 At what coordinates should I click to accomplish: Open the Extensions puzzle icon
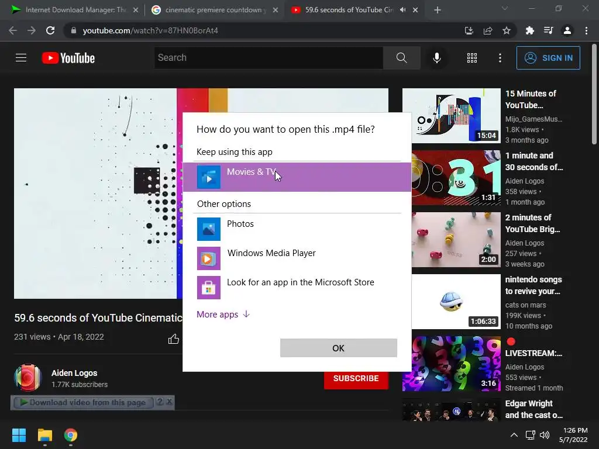tap(529, 30)
